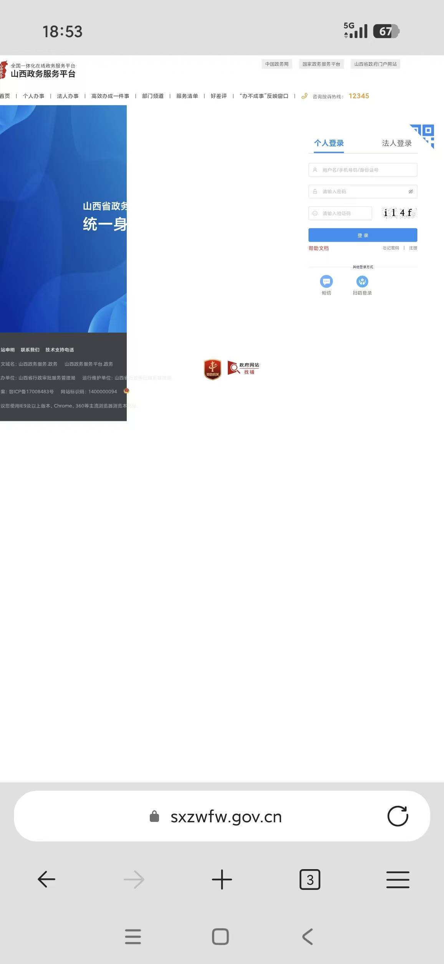Viewport: 444px width, 964px height.
Task: Open the browser hamburger menu
Action: click(398, 880)
